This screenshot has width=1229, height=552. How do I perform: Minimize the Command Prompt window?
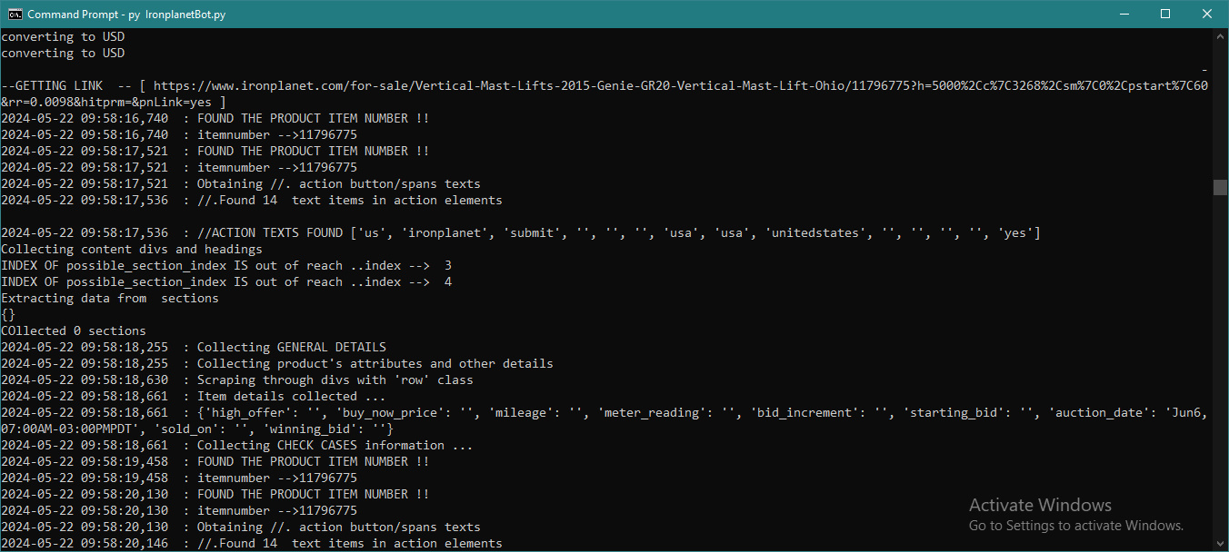click(x=1124, y=14)
